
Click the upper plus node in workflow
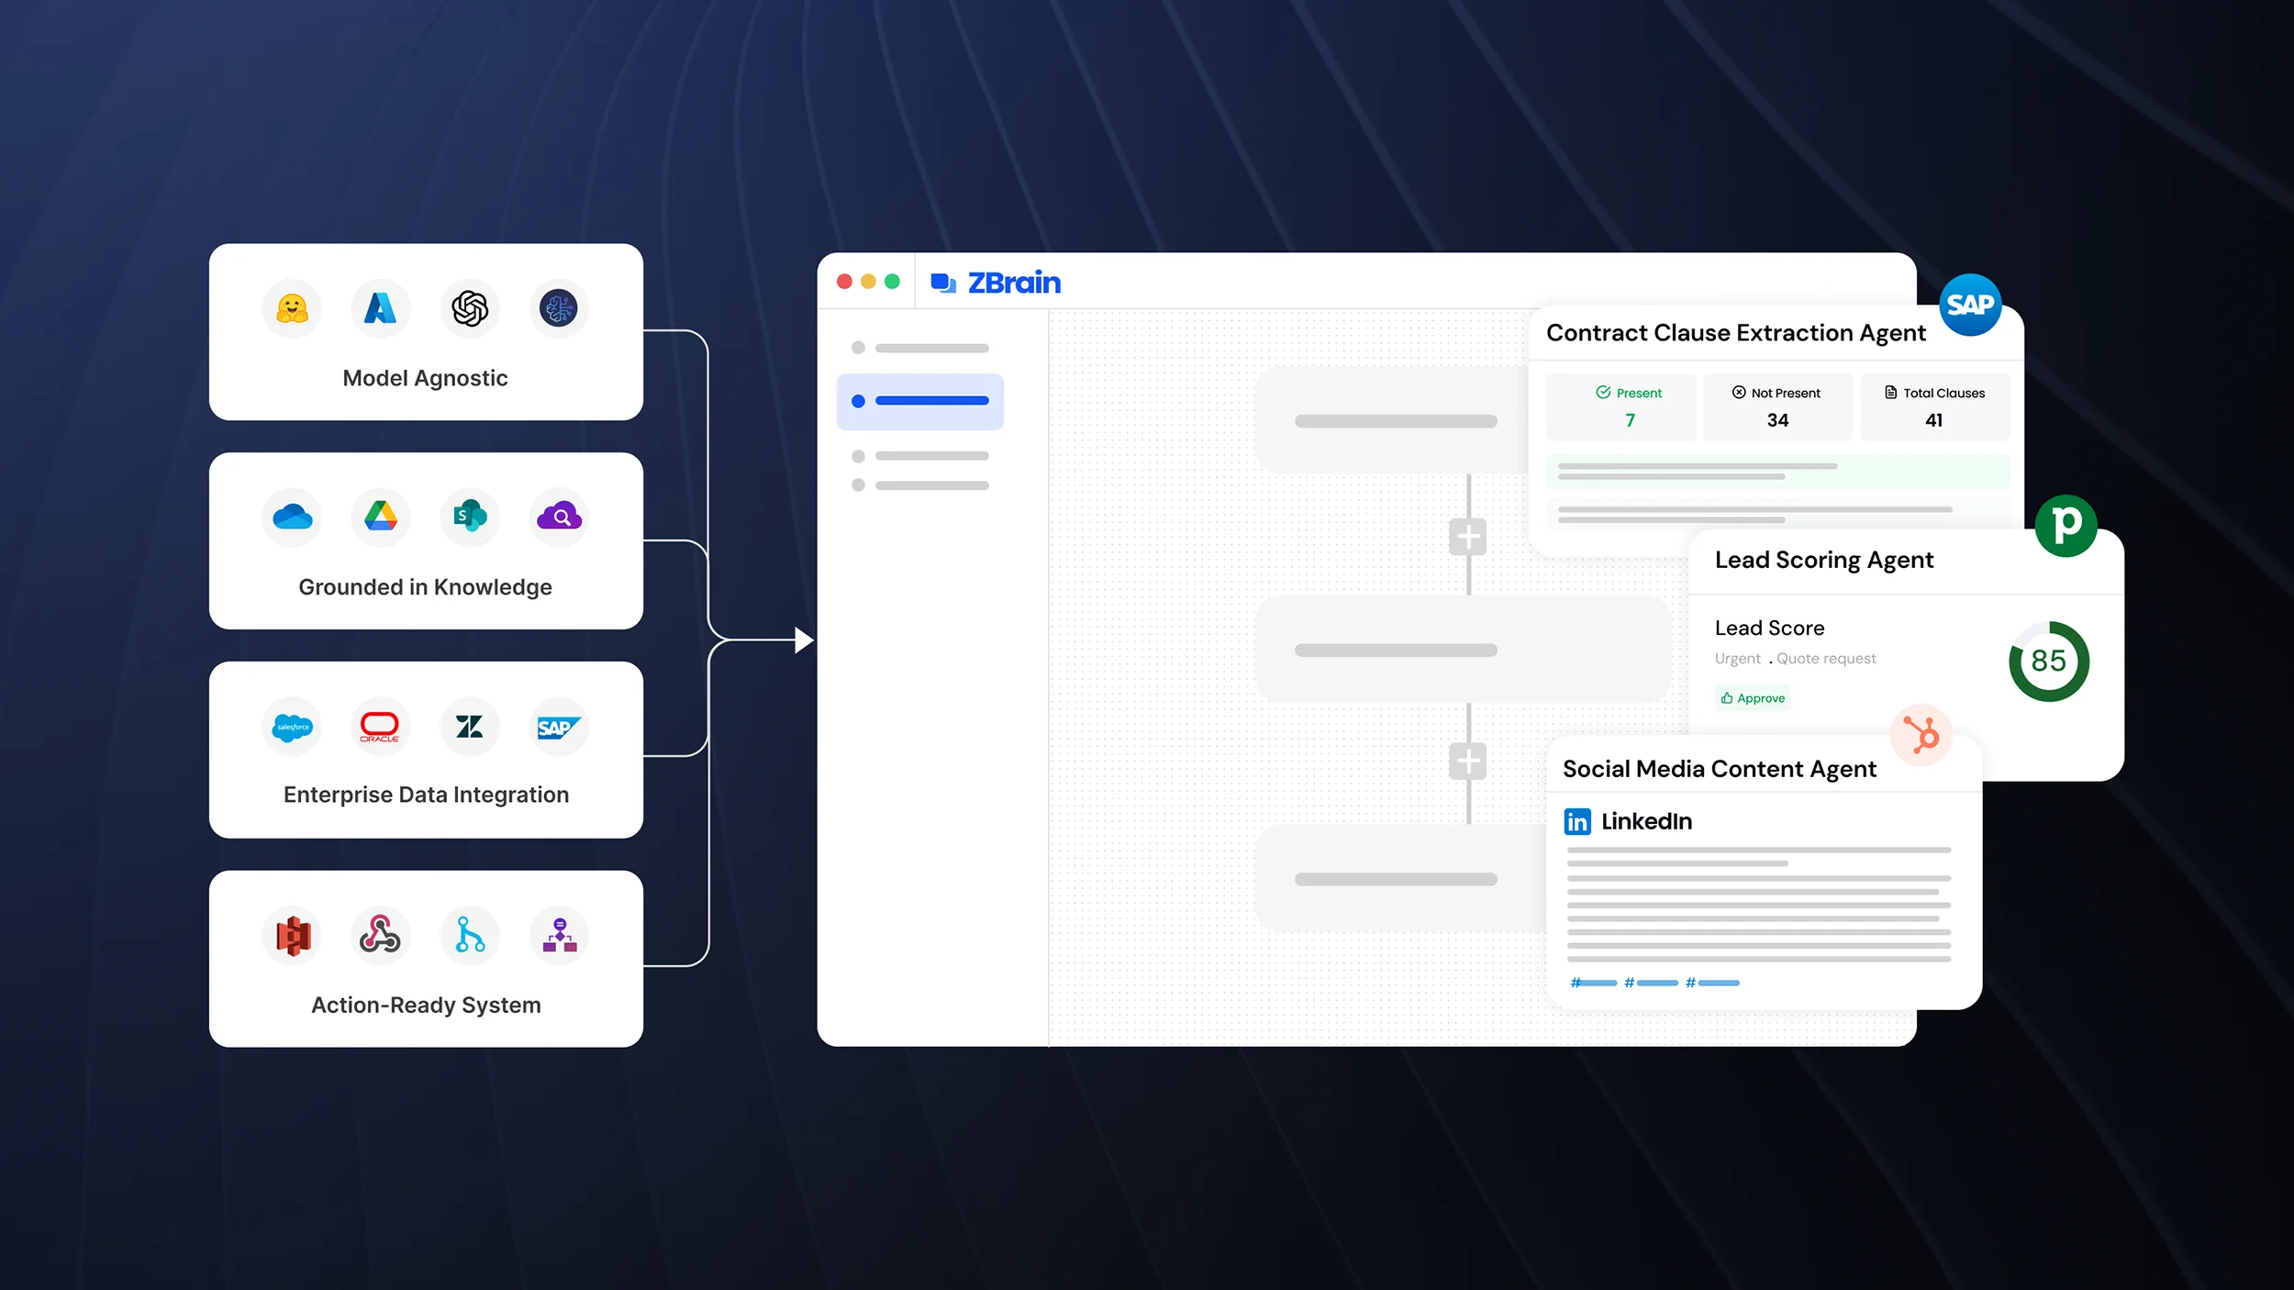coord(1468,537)
